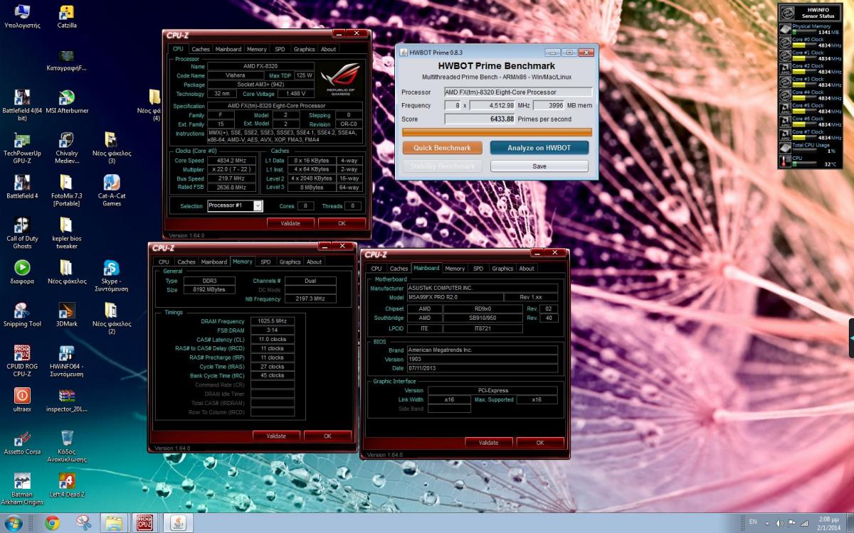854x533 pixels.
Task: Open the Cat-A-Cat Games desktop folder
Action: coord(111,190)
